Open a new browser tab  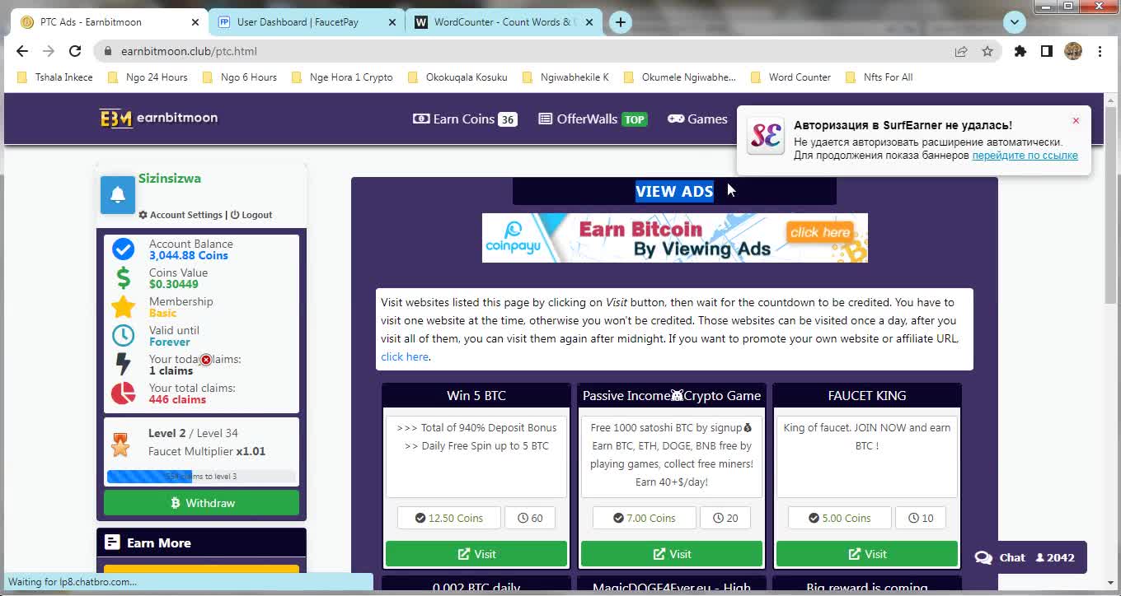tap(621, 22)
